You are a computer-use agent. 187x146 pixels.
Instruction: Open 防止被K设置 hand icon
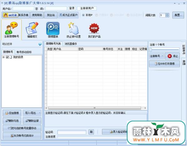click(74, 30)
